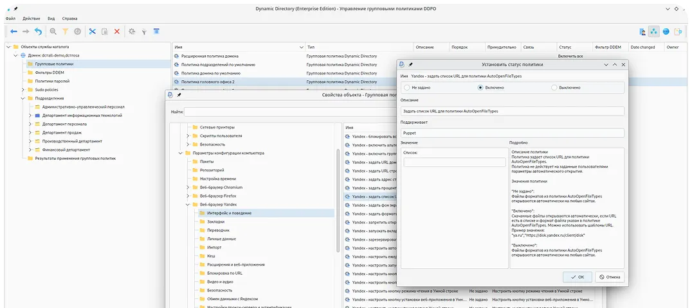Screen dimensions: 692x308
Task: Pin the policy status dialog with pushpin icon
Action: pyautogui.click(x=410, y=65)
